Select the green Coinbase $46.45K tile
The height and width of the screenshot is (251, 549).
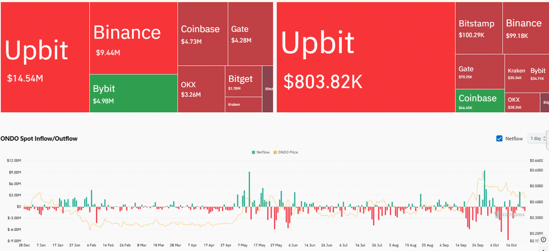coord(480,101)
